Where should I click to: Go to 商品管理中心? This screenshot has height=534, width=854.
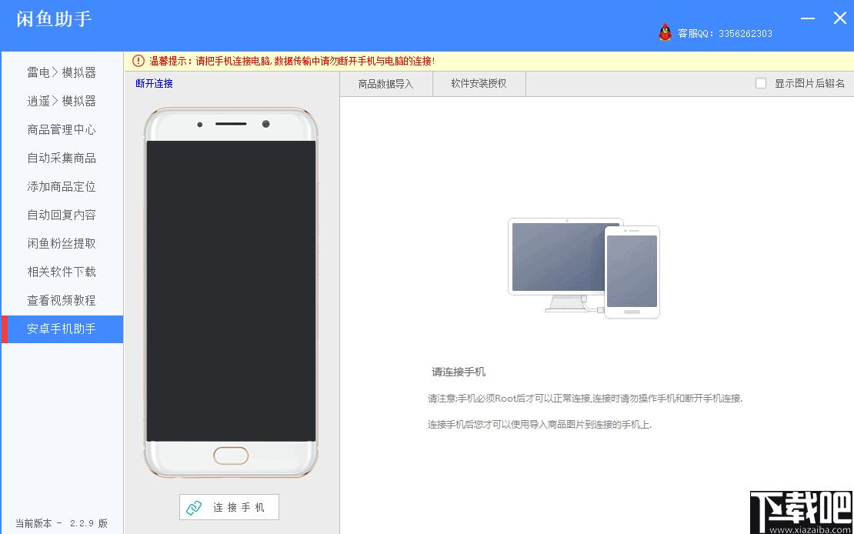pos(62,130)
